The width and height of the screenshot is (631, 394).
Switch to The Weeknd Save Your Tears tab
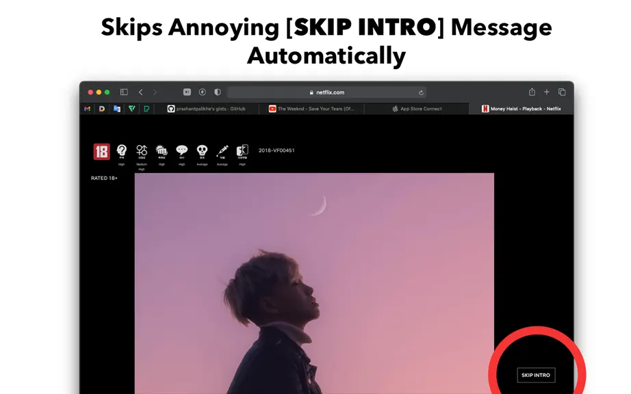coord(311,109)
